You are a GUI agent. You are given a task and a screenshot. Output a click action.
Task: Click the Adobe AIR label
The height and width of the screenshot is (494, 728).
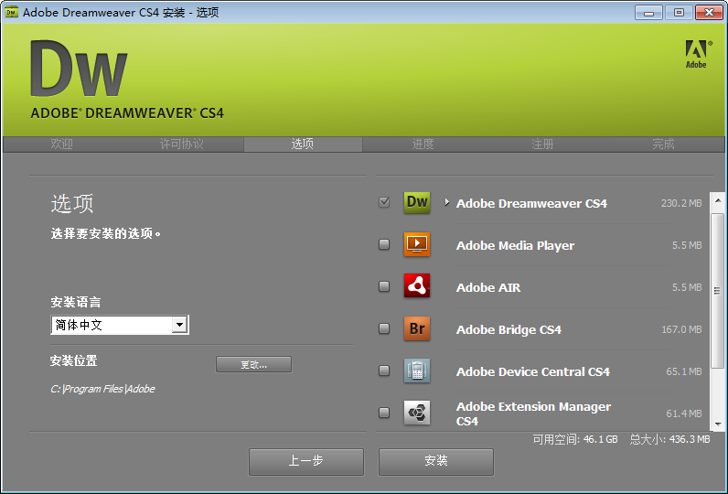pyautogui.click(x=488, y=288)
